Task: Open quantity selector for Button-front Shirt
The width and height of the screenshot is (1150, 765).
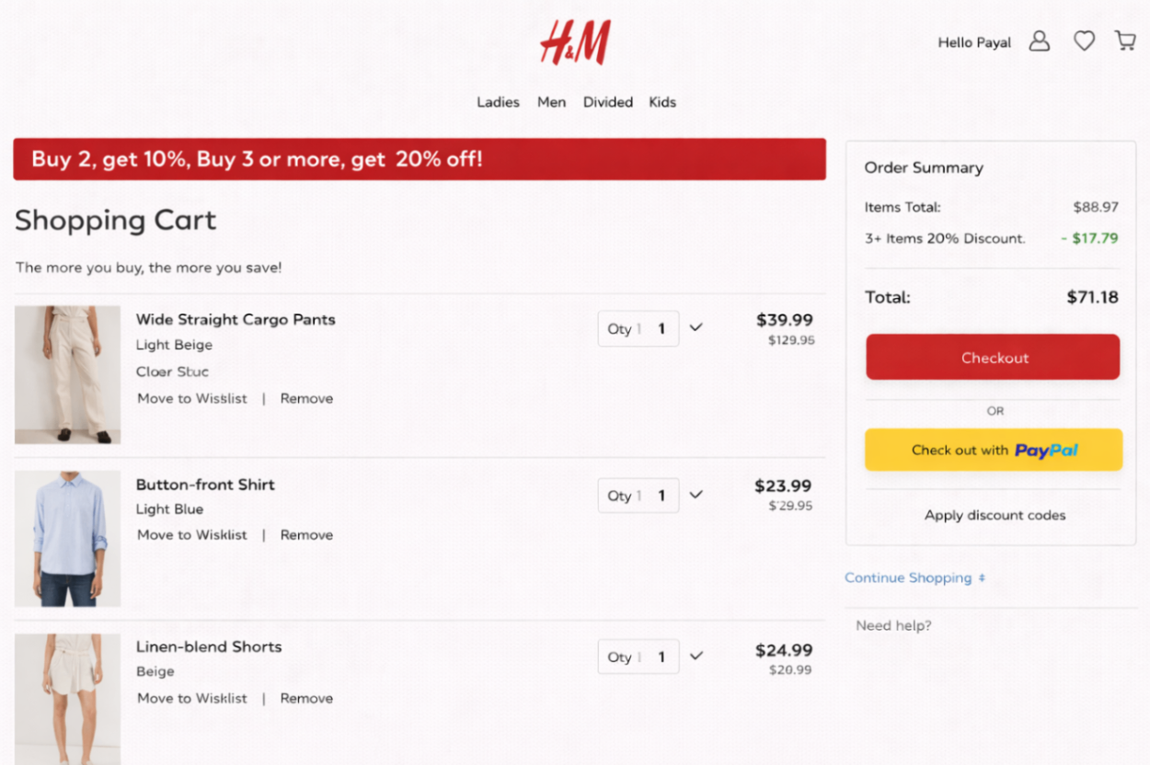Action: 696,495
